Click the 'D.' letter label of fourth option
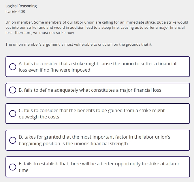This screenshot has height=182, width=194. click(x=21, y=137)
